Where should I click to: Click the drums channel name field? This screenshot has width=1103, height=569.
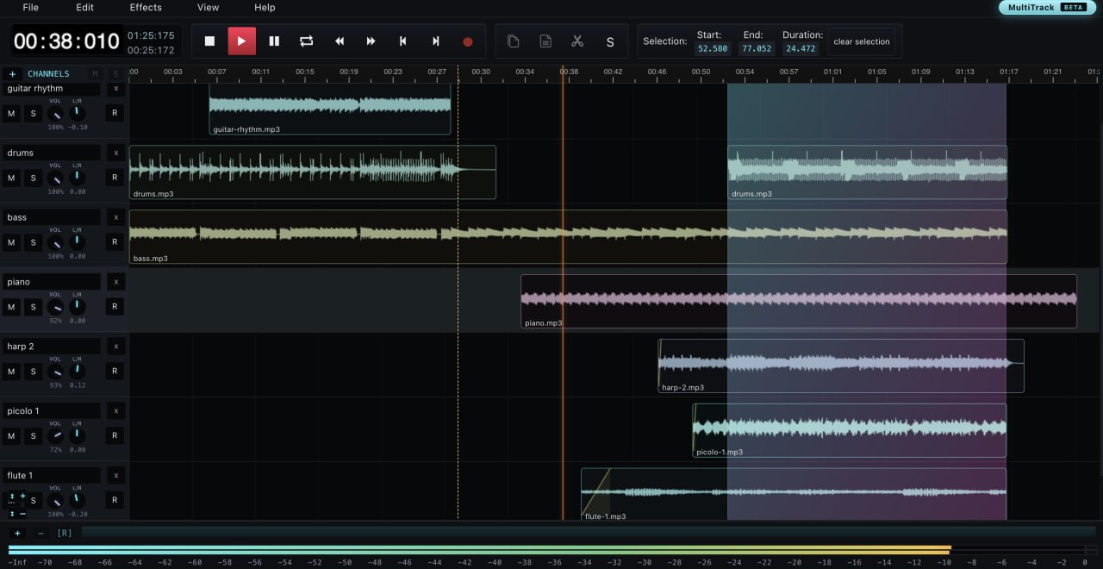coord(52,153)
